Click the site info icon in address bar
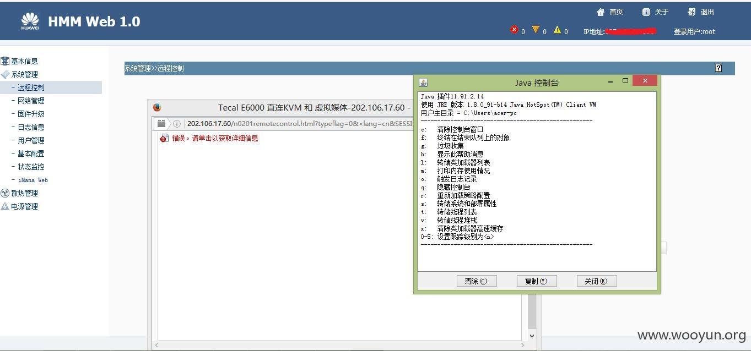The width and height of the screenshot is (751, 351). (x=177, y=124)
